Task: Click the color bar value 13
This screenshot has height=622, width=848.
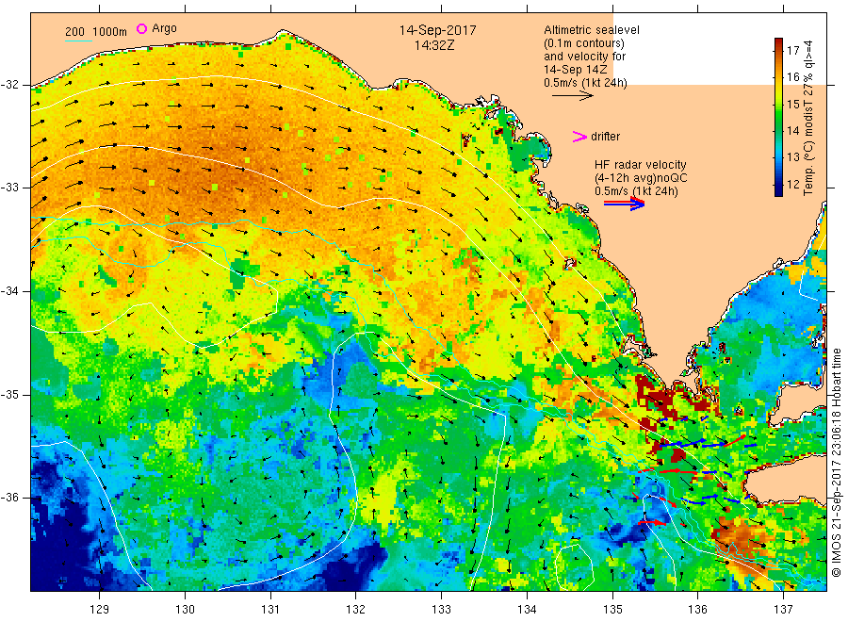Action: point(792,157)
